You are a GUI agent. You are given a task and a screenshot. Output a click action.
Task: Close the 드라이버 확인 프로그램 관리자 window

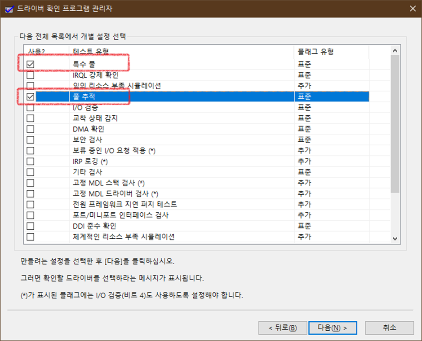[413, 9]
